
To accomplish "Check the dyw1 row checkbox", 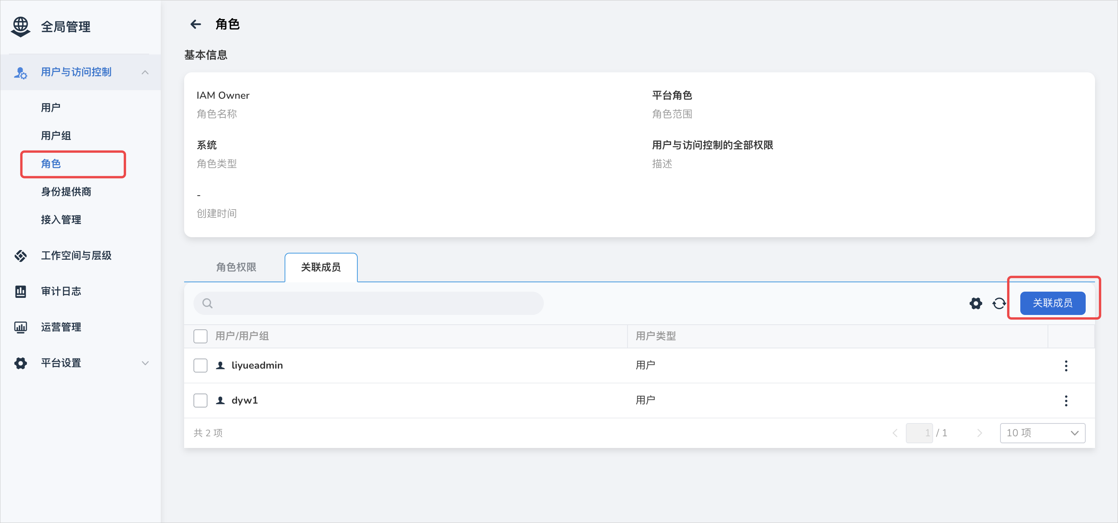I will [200, 400].
